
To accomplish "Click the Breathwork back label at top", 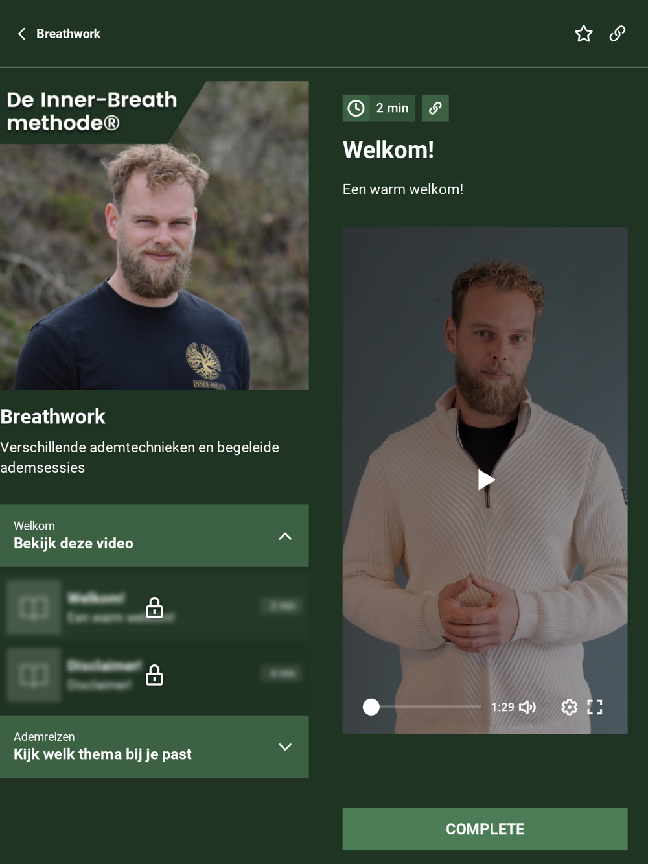I will [x=68, y=34].
